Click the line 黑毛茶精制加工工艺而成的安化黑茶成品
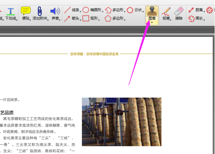 pos(38,119)
